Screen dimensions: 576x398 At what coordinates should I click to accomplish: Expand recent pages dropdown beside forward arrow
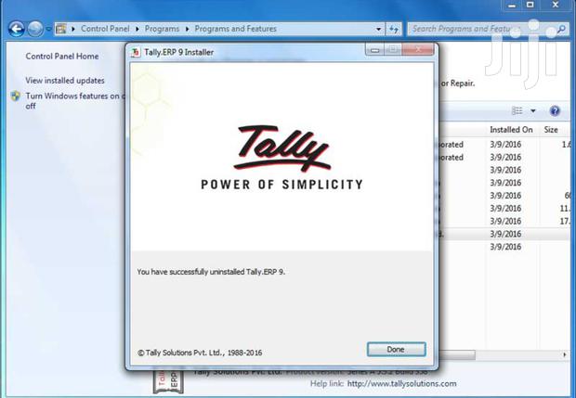pos(48,29)
